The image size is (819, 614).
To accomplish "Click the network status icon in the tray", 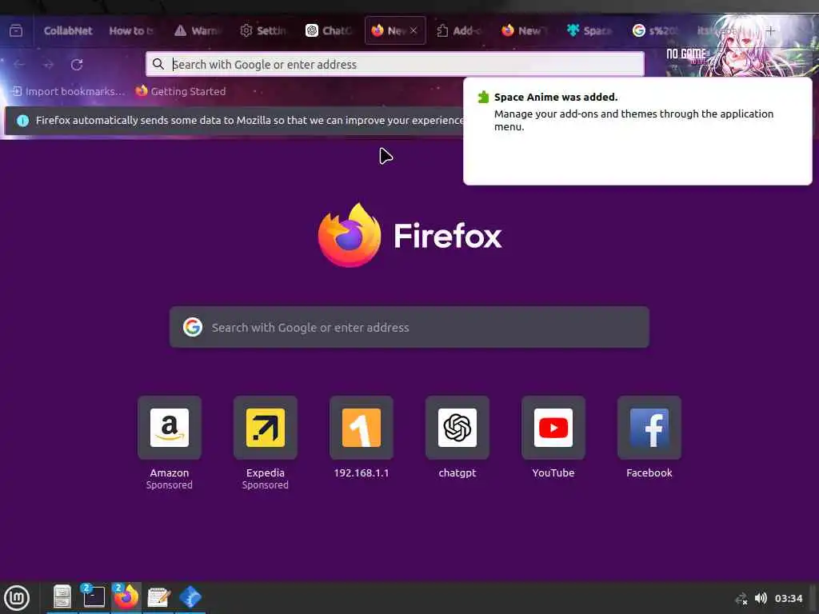I will (741, 598).
